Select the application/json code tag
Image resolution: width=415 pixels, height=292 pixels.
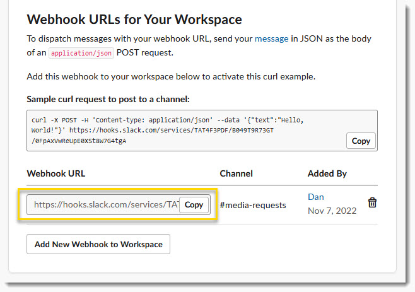coord(81,53)
